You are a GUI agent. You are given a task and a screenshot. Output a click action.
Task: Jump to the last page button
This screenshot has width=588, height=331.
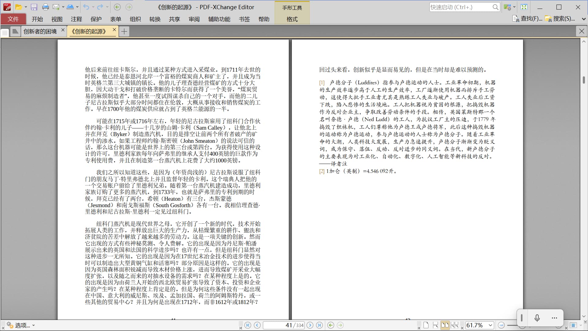pos(319,325)
